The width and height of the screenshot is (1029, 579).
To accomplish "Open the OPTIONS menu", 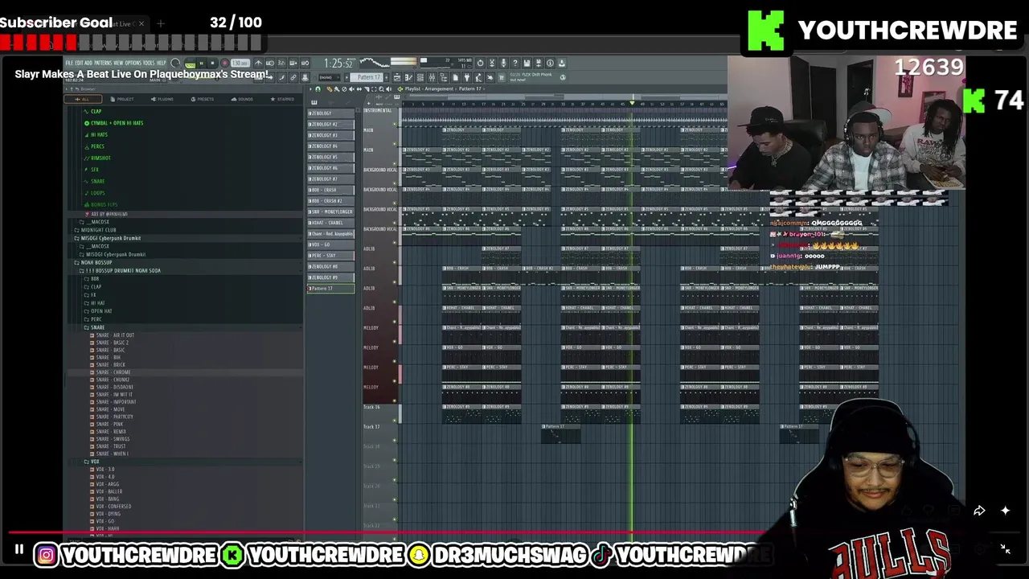I will tap(133, 63).
